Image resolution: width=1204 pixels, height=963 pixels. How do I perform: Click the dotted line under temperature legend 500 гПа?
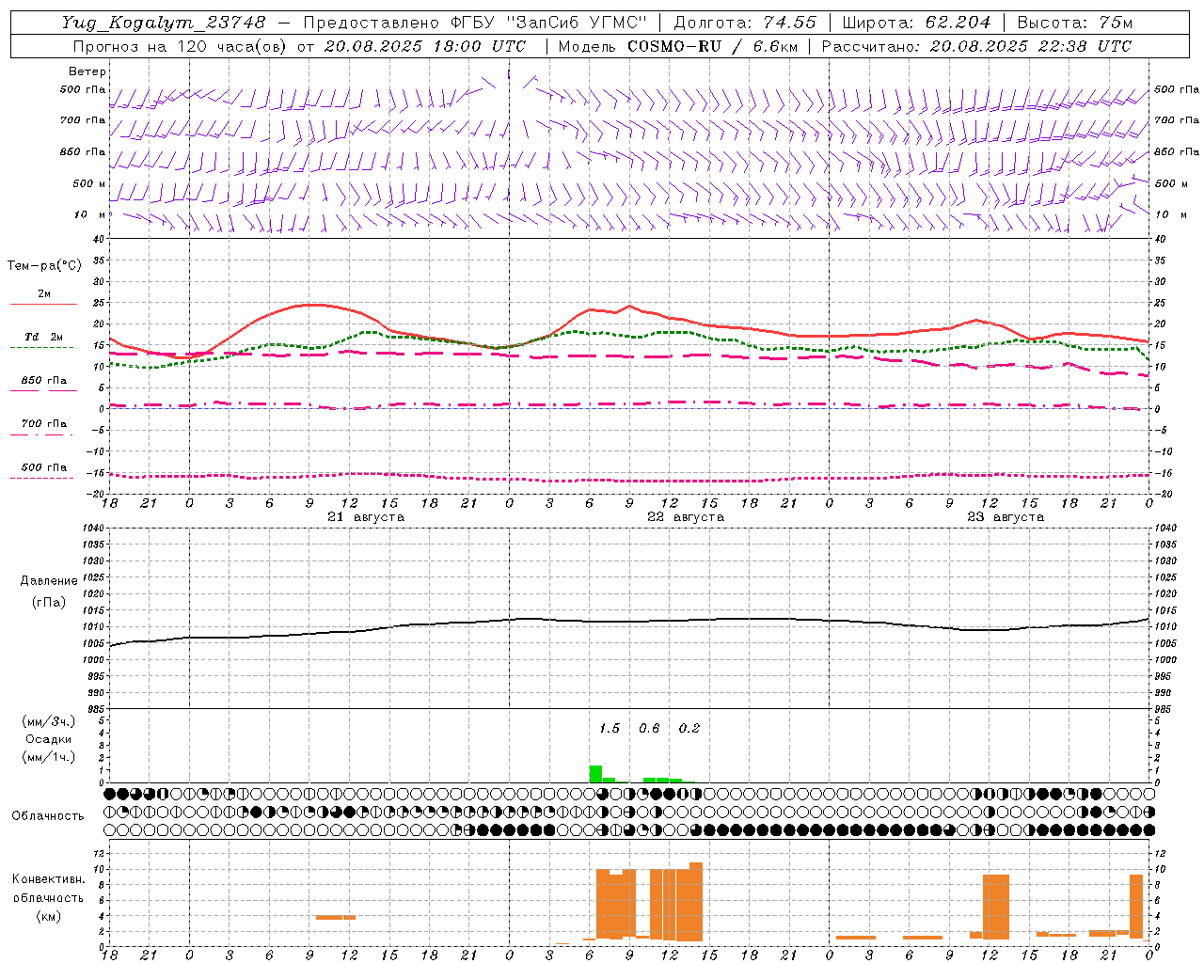click(x=43, y=478)
